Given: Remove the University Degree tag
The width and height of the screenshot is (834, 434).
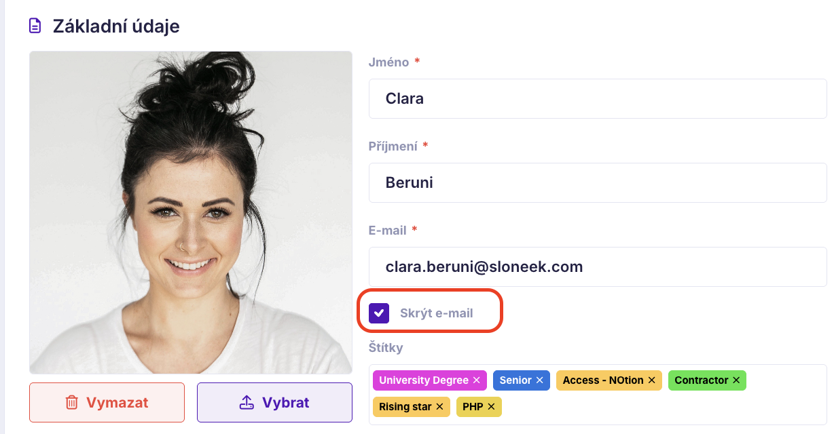Looking at the screenshot, I should coord(476,380).
